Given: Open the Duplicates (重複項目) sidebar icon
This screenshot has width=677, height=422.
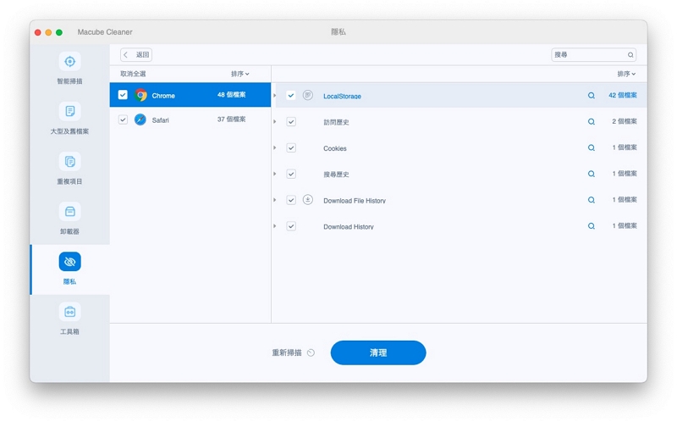Looking at the screenshot, I should coord(69,162).
